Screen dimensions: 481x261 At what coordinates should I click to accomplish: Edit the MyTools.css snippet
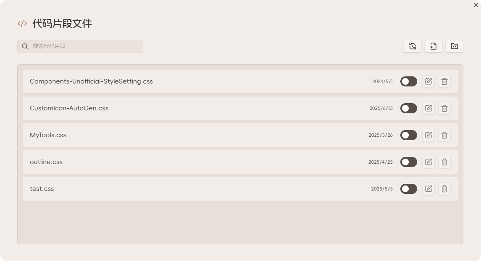pos(428,135)
